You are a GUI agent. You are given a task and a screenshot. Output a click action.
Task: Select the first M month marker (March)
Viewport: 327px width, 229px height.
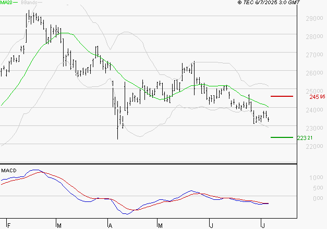tap(59, 225)
